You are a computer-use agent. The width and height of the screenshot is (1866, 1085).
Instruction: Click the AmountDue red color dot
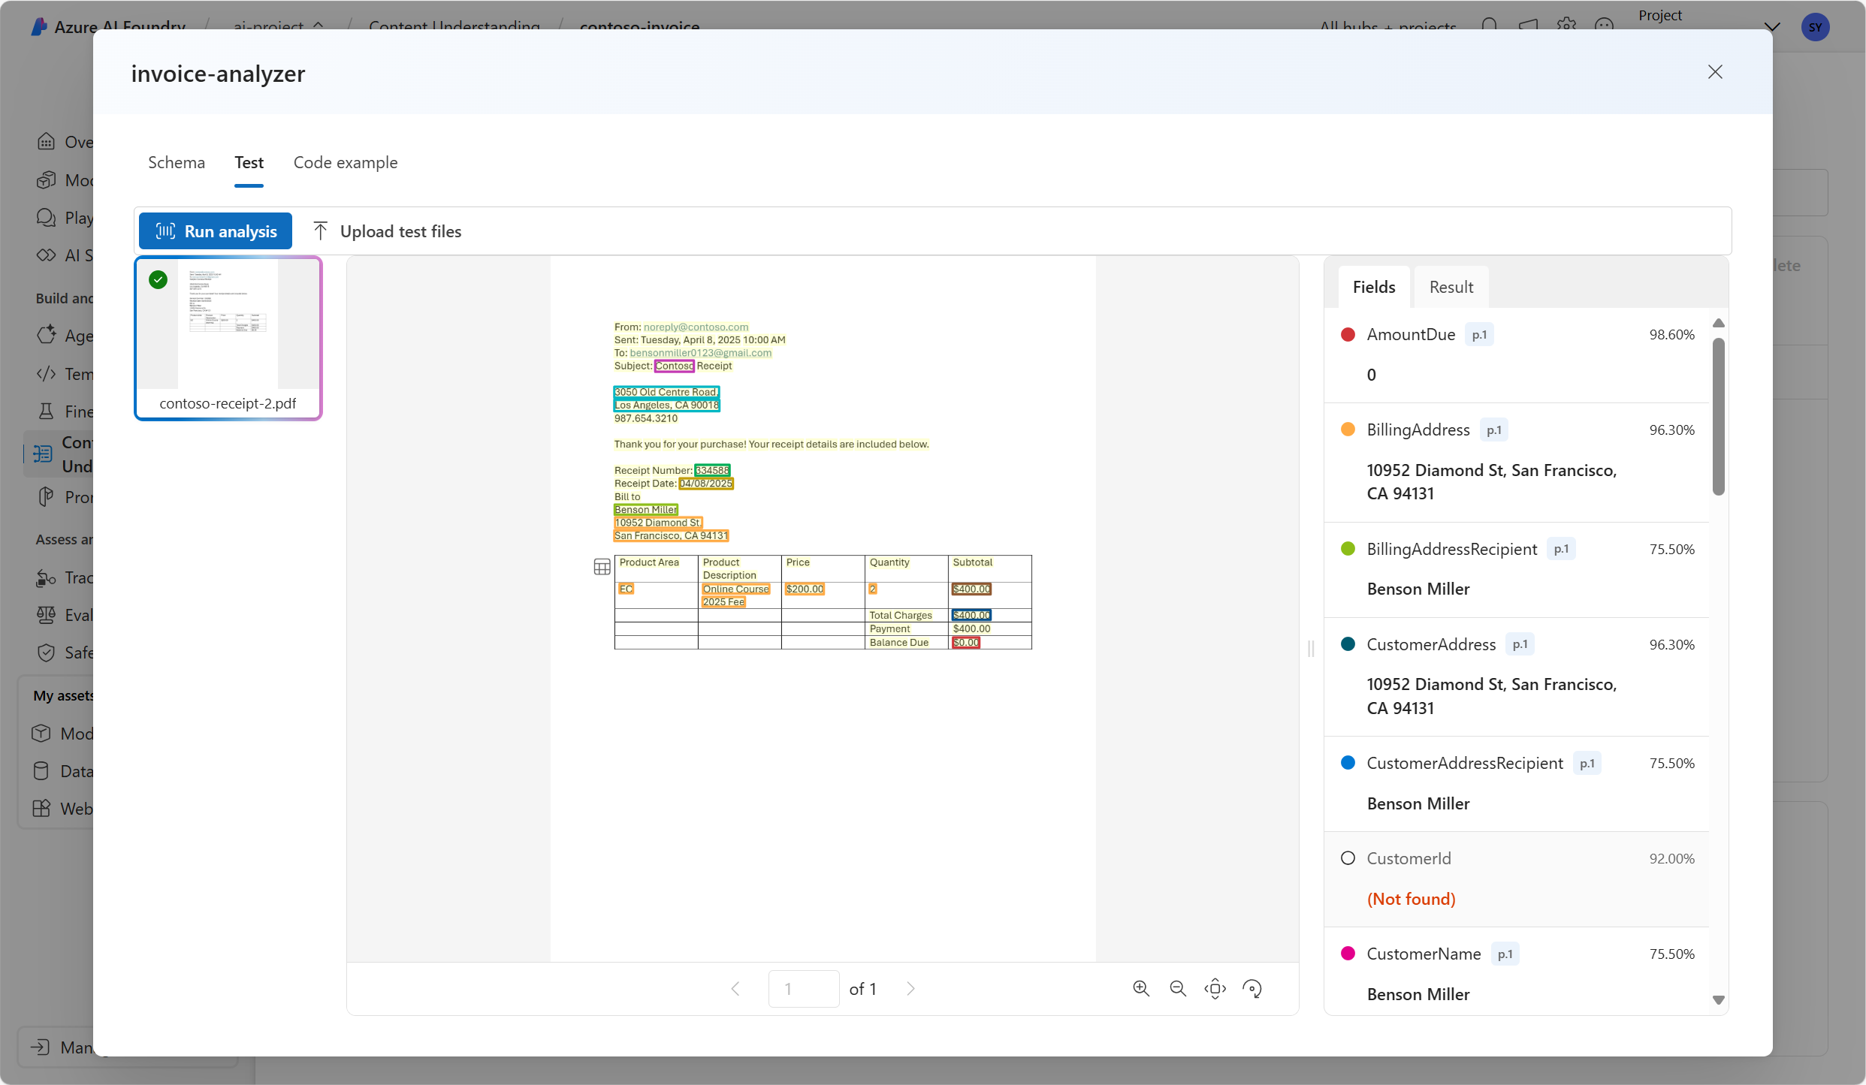[1348, 335]
